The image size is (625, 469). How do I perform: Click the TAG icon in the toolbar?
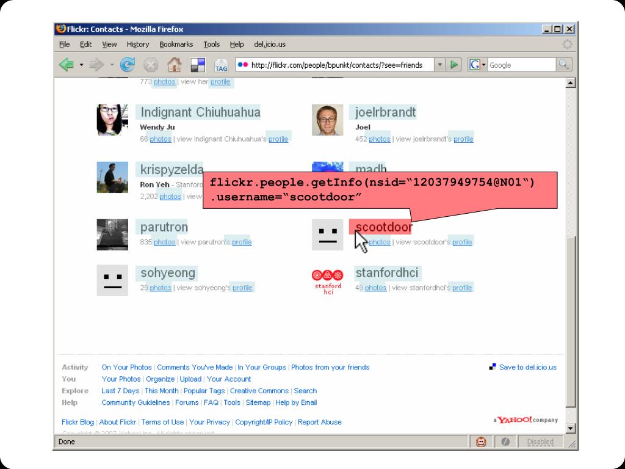[221, 65]
